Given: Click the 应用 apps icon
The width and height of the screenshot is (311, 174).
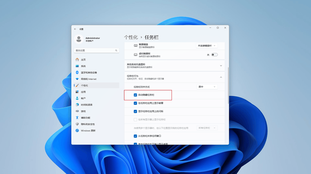Looking at the screenshot, I should point(77,92).
